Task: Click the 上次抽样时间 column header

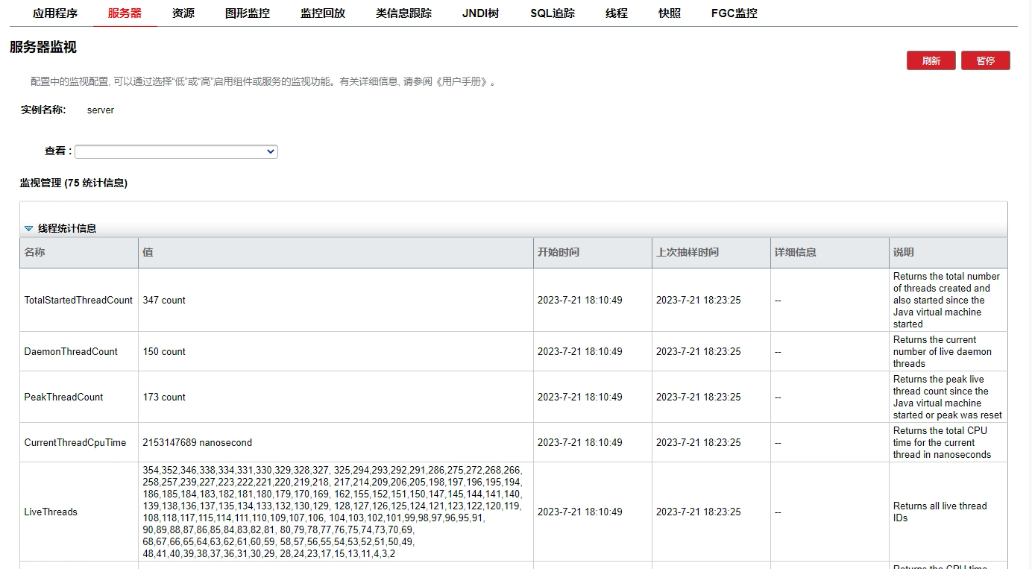Action: pos(688,252)
